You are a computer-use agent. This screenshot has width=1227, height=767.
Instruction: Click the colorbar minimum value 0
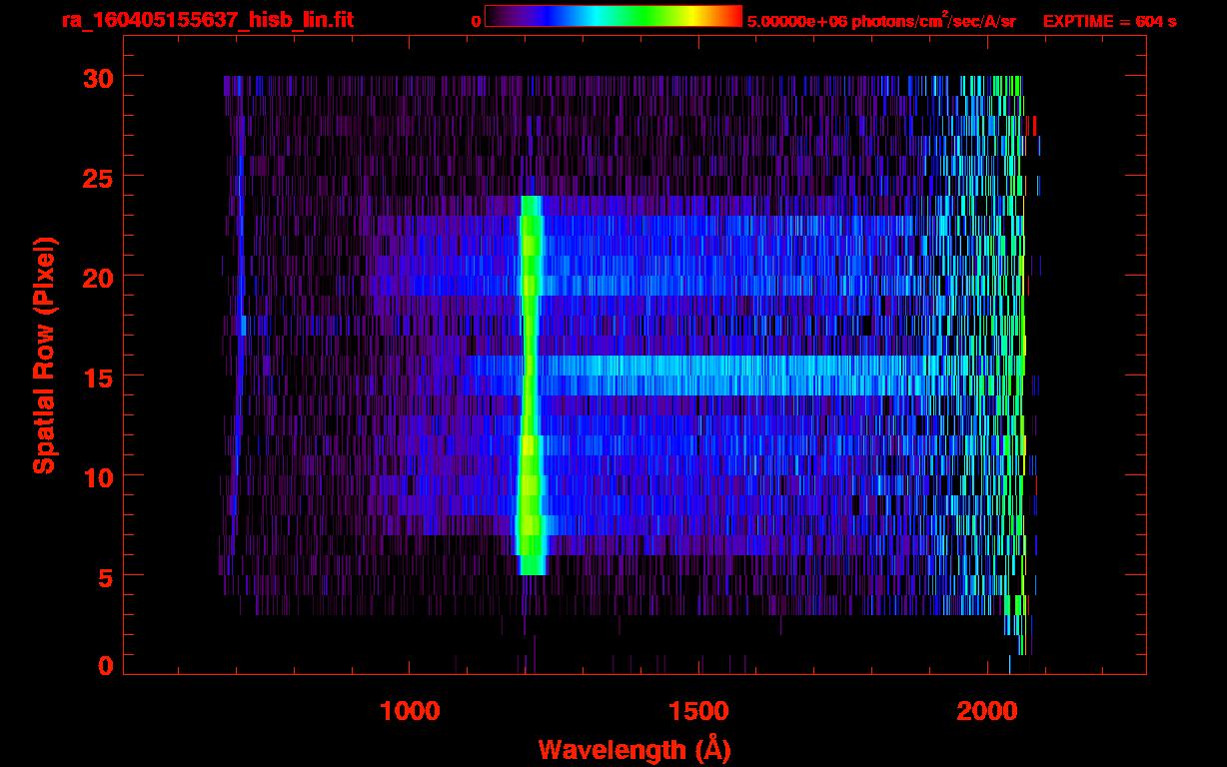[x=477, y=21]
